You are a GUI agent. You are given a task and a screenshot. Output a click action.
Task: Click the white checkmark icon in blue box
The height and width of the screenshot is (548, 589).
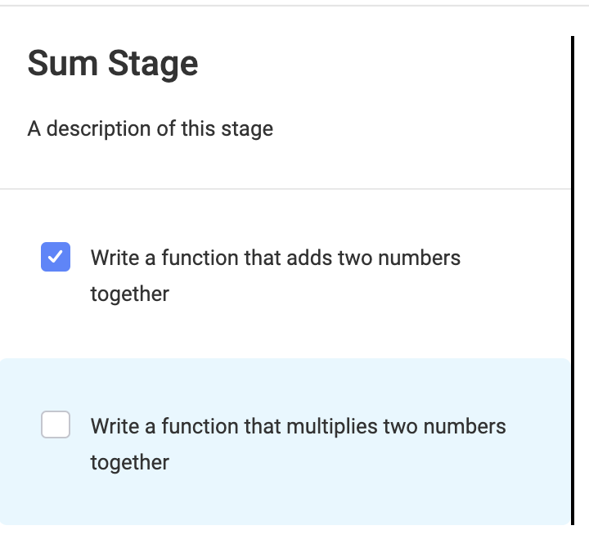point(56,257)
